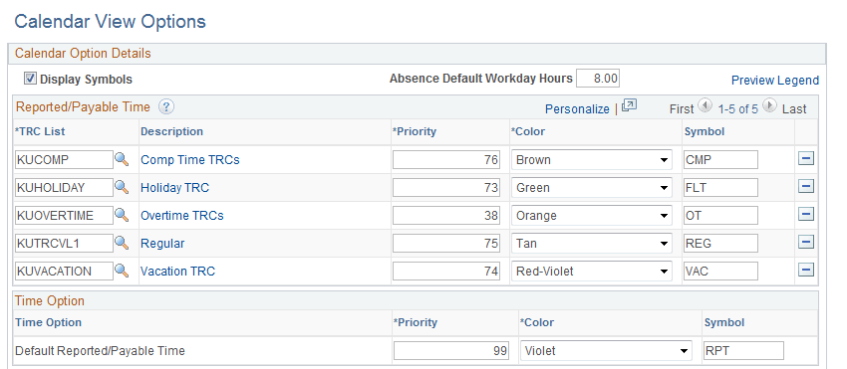The height and width of the screenshot is (369, 847).
Task: Edit priority 73 field
Action: 446,188
